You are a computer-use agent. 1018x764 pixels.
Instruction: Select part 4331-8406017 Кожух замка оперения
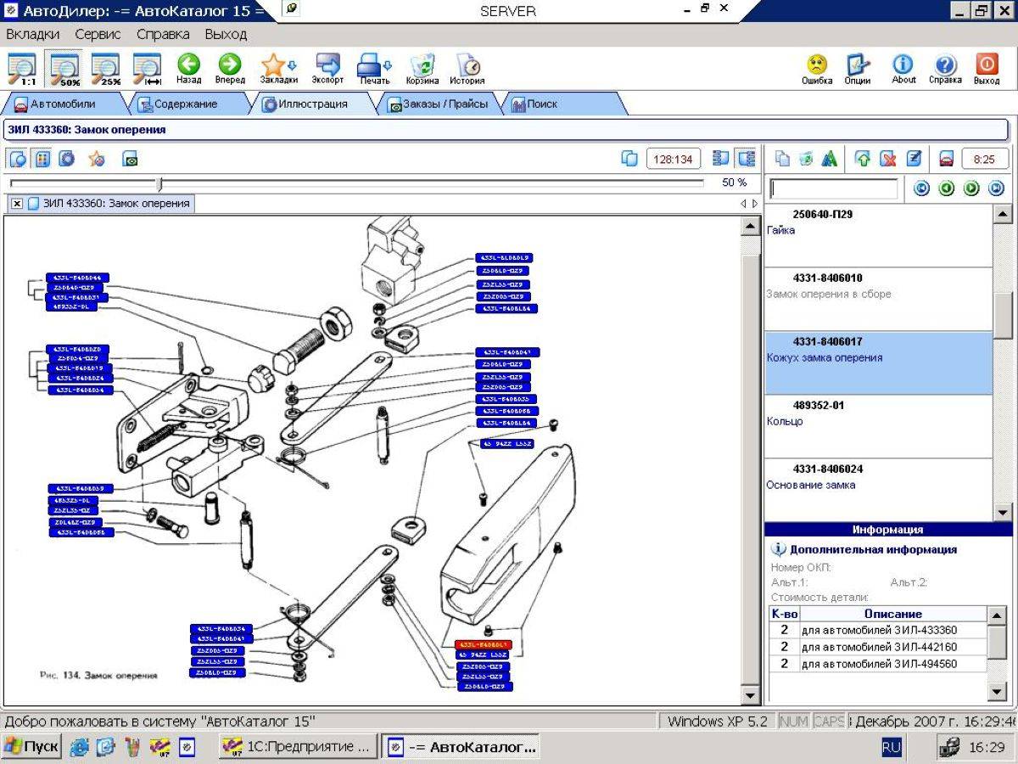[877, 363]
